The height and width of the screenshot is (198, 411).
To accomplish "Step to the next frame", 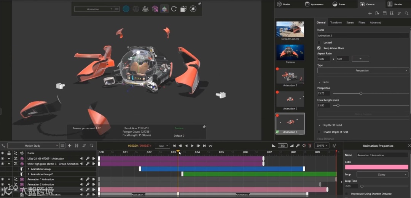I will (198, 146).
